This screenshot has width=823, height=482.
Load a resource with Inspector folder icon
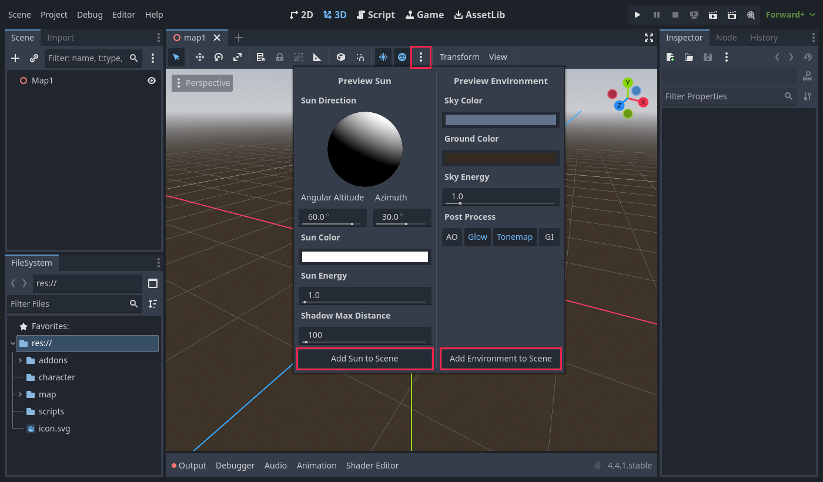coord(689,57)
